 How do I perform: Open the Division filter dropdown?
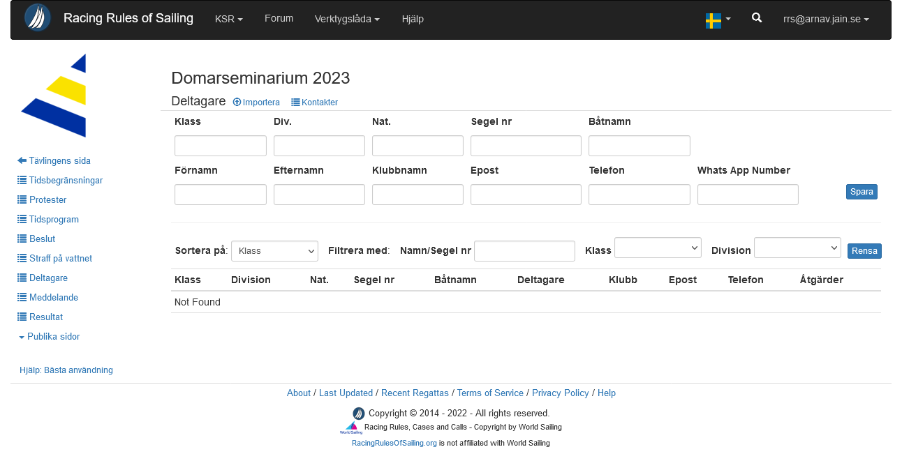click(x=797, y=248)
